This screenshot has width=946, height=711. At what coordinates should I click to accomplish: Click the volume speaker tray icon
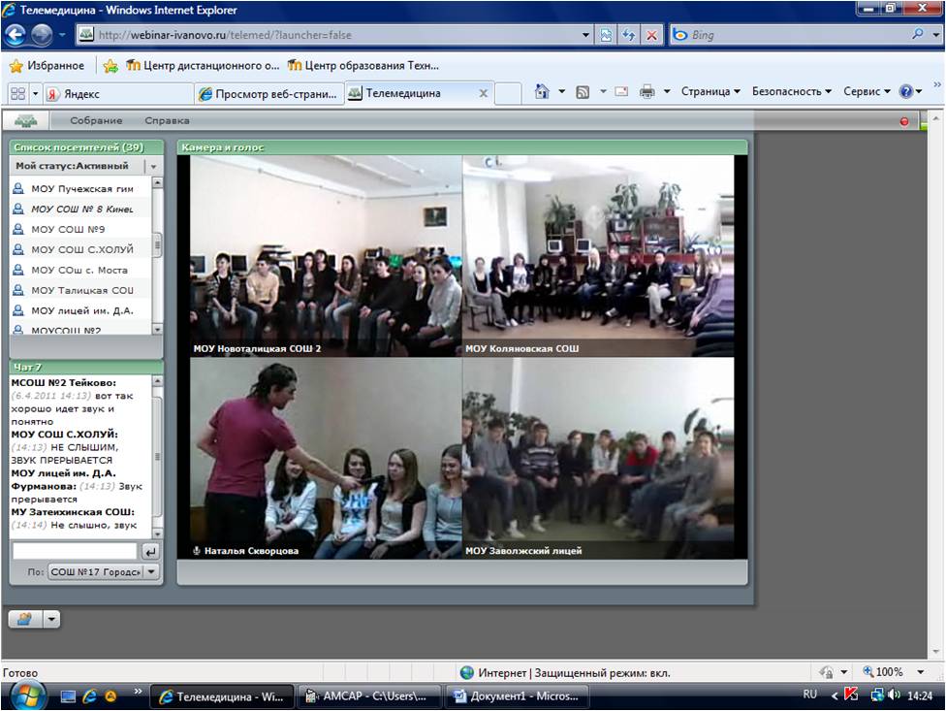894,695
